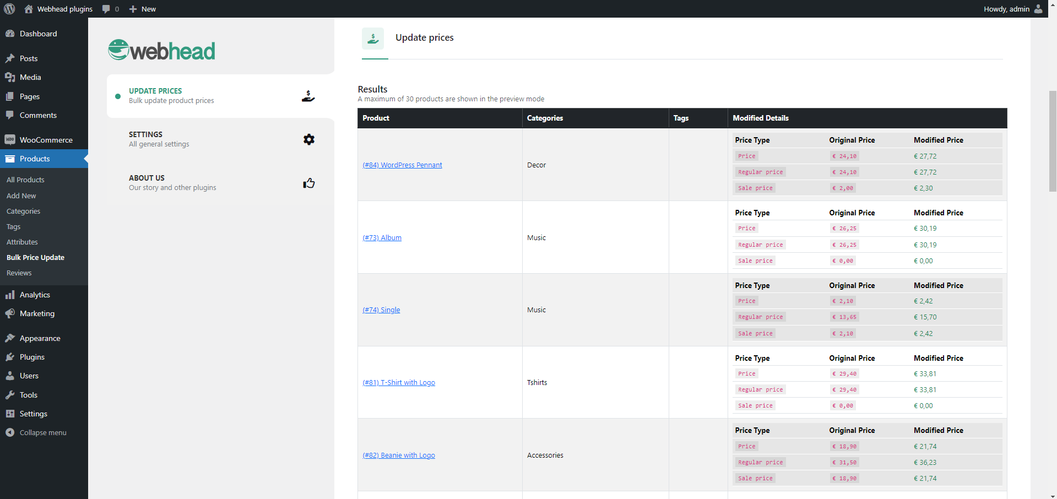The image size is (1057, 499).
Task: Click the gear icon beside Settings
Action: tap(309, 139)
